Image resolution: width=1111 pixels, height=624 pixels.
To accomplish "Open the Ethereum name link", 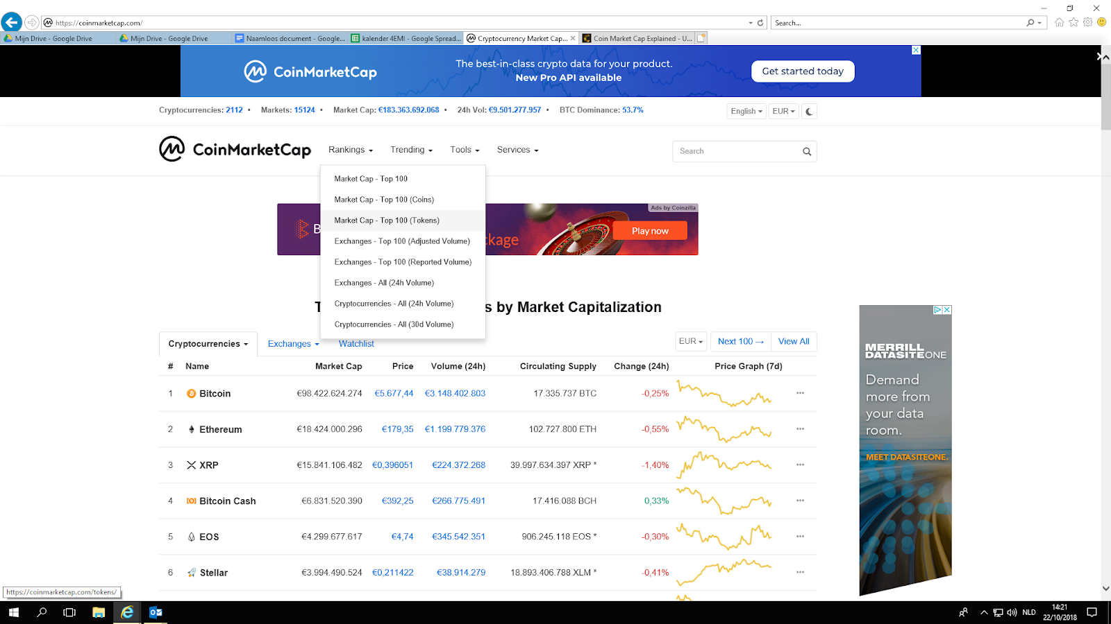I will pyautogui.click(x=221, y=430).
